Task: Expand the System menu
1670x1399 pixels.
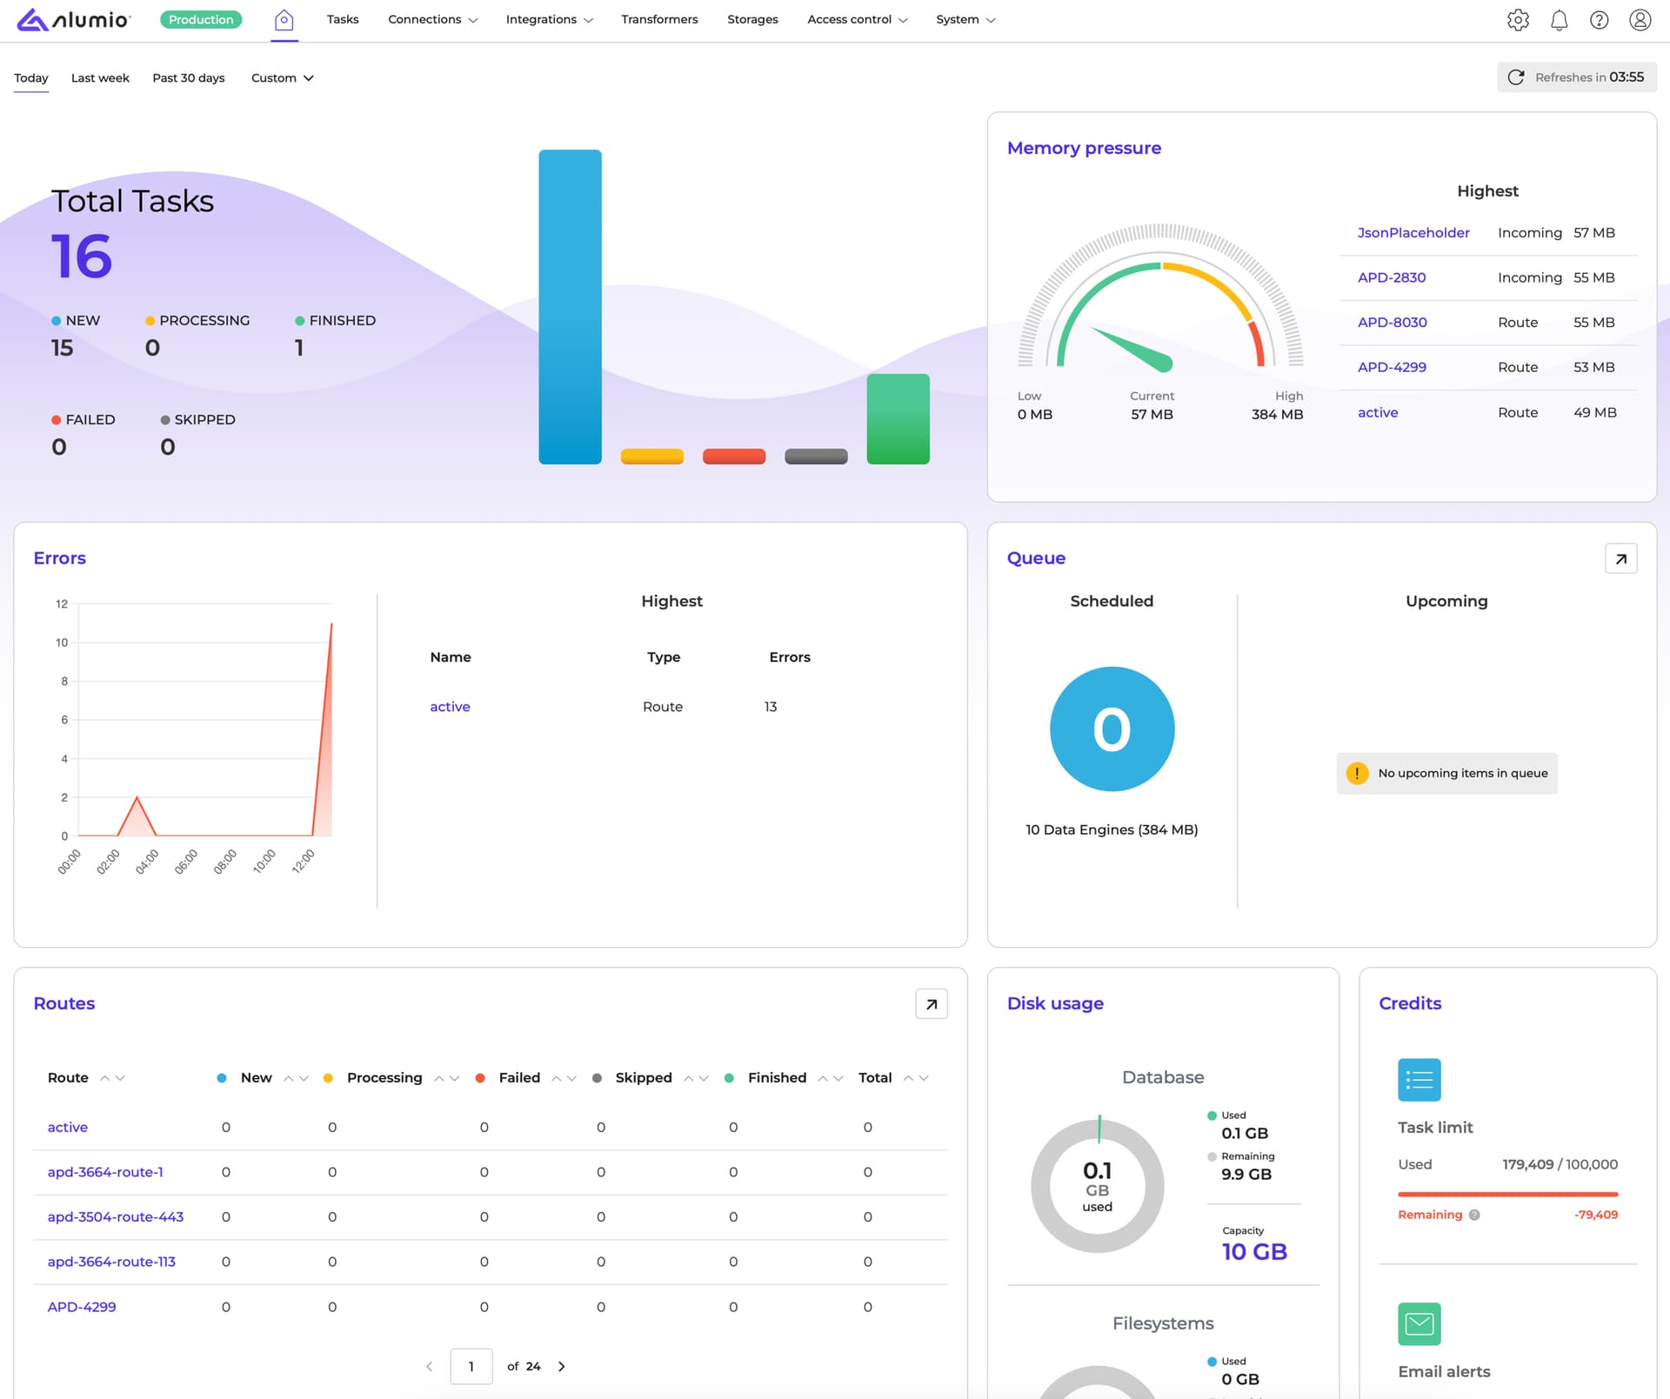Action: coord(965,19)
